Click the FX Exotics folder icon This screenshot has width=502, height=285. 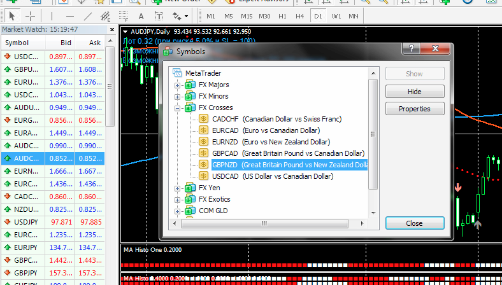(190, 199)
